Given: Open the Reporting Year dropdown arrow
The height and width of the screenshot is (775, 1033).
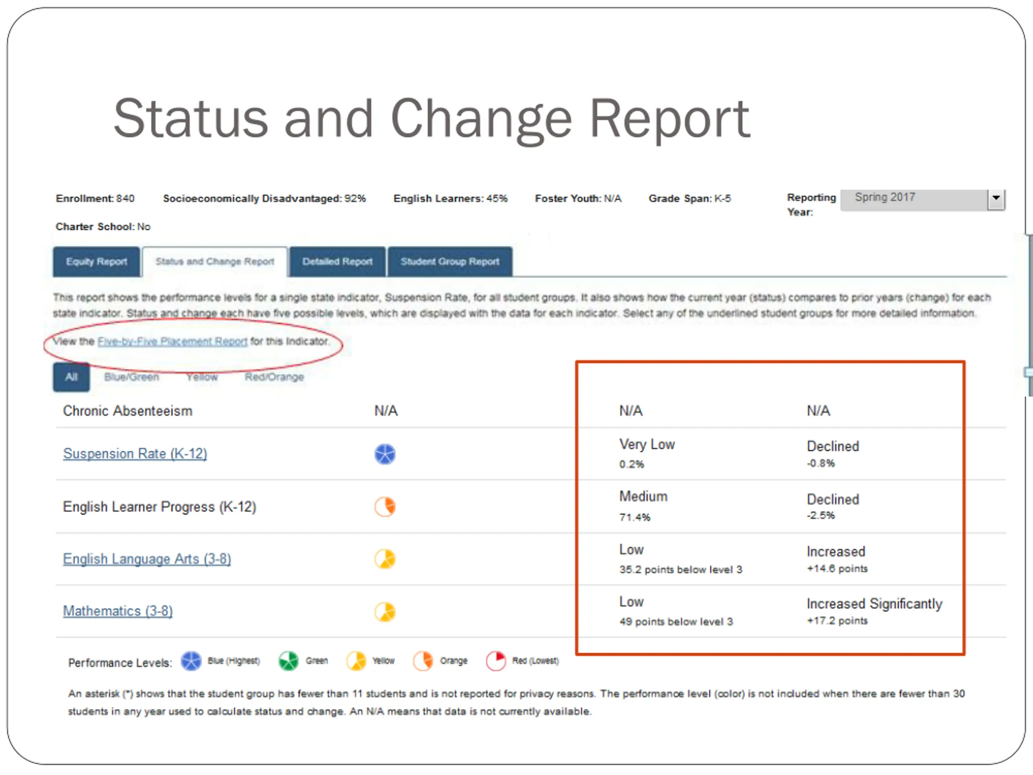Looking at the screenshot, I should (x=995, y=199).
